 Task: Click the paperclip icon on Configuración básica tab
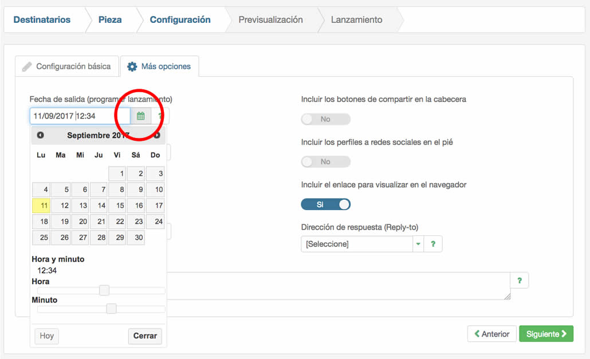(x=27, y=66)
